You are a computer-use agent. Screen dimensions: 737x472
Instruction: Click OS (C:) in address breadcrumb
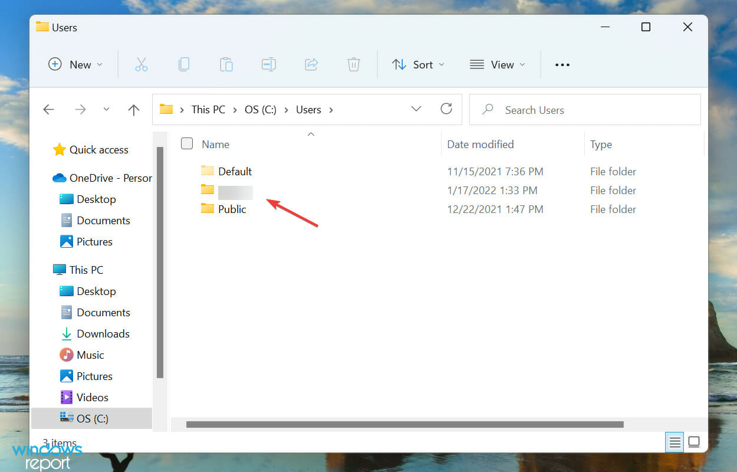click(260, 110)
